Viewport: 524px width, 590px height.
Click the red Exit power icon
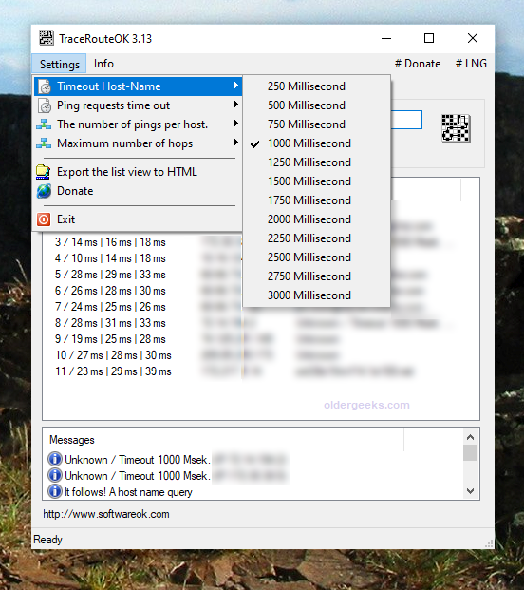(x=44, y=219)
